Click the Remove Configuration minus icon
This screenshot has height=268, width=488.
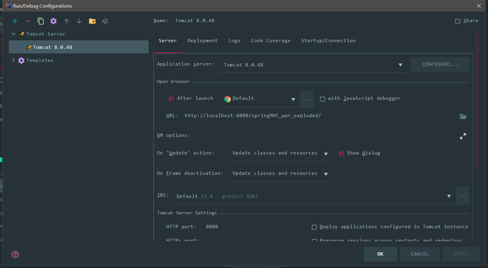click(28, 21)
